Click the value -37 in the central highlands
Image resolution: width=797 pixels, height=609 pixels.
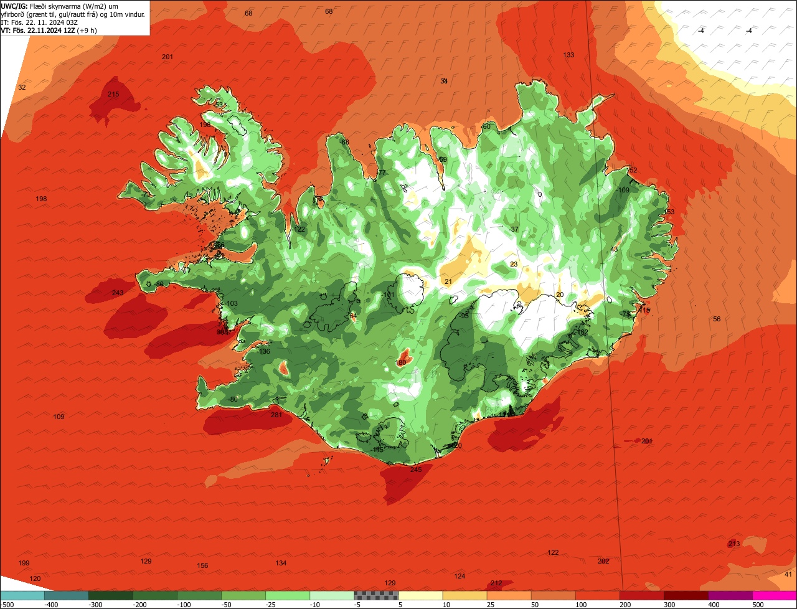pos(514,230)
